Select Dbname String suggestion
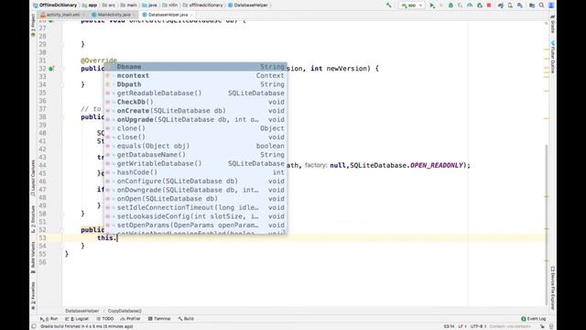586x330 pixels. tap(195, 67)
